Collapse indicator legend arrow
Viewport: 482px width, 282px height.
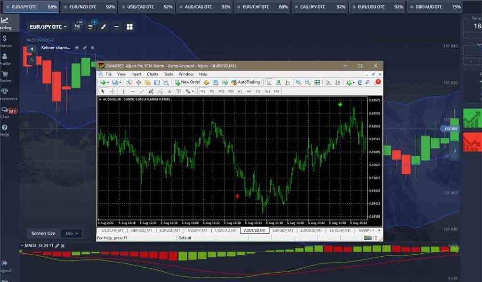[x=32, y=49]
